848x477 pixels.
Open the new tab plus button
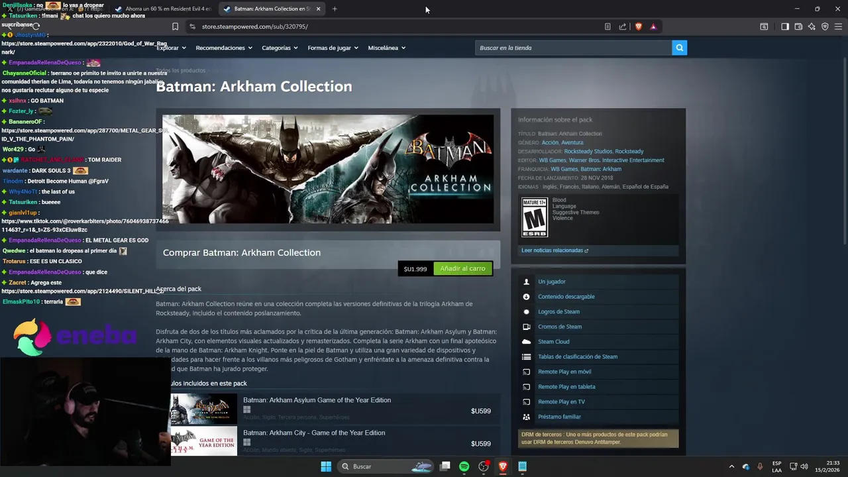(x=335, y=9)
